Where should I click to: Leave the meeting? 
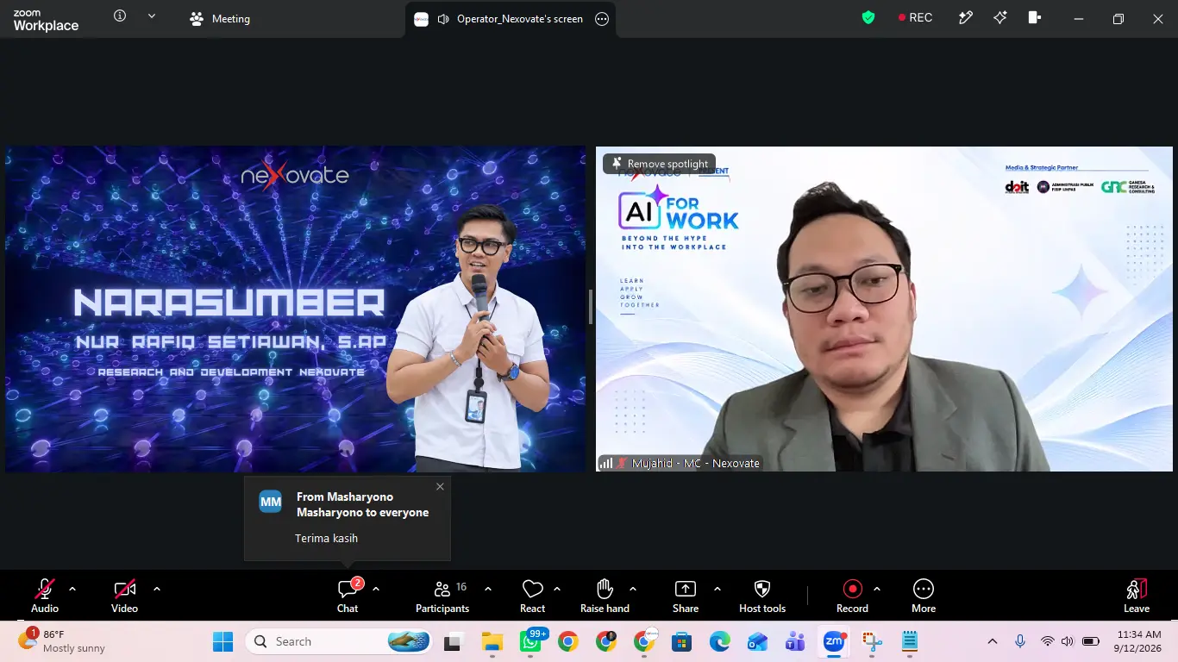[1137, 596]
